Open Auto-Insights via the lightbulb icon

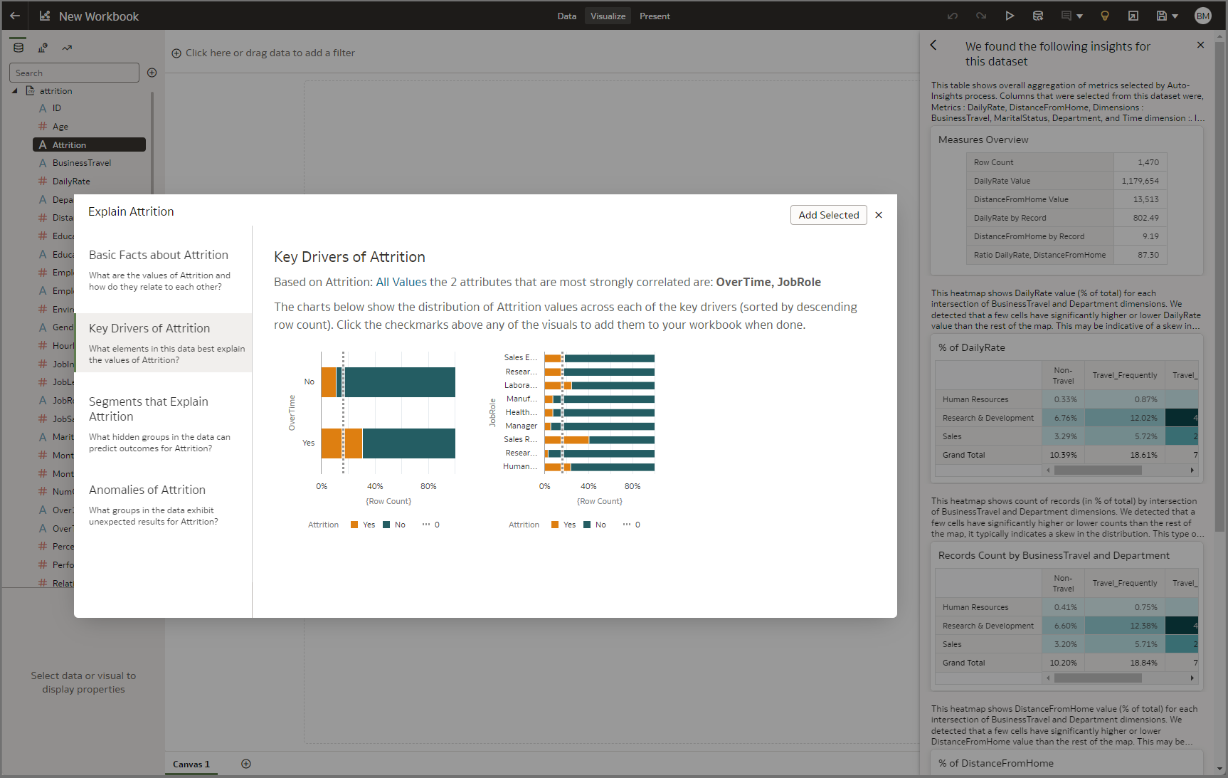1104,15
